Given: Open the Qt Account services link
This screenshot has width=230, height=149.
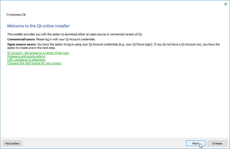Looking at the screenshot, I should tap(38, 53).
